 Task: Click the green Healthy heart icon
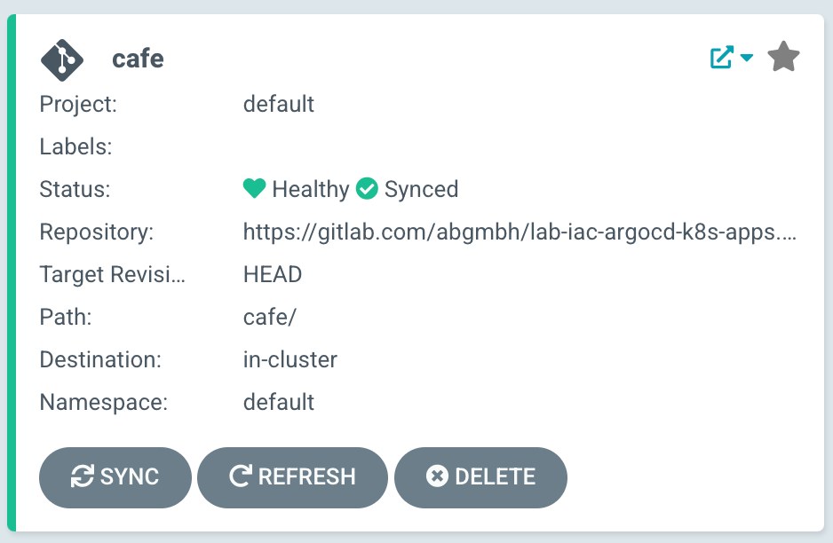click(255, 189)
